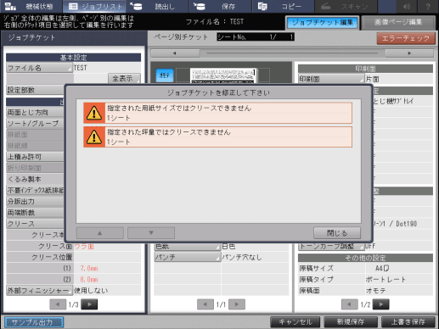
Task: Click the クリース面 ウラ面 value
Action: tap(84, 247)
